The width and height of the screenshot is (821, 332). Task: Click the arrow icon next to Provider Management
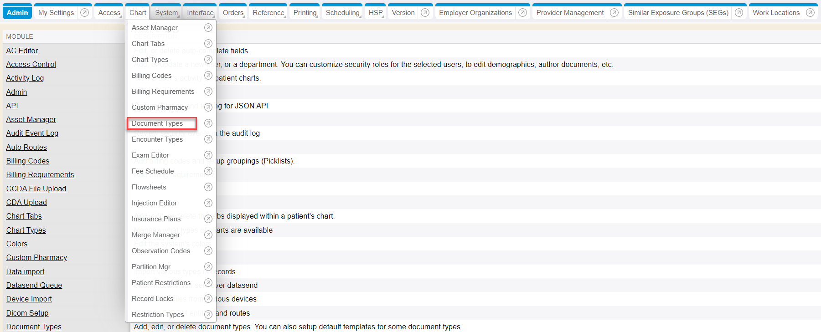coord(614,13)
